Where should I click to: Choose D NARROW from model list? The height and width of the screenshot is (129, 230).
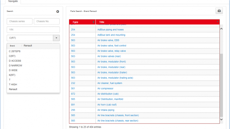(x=16, y=65)
